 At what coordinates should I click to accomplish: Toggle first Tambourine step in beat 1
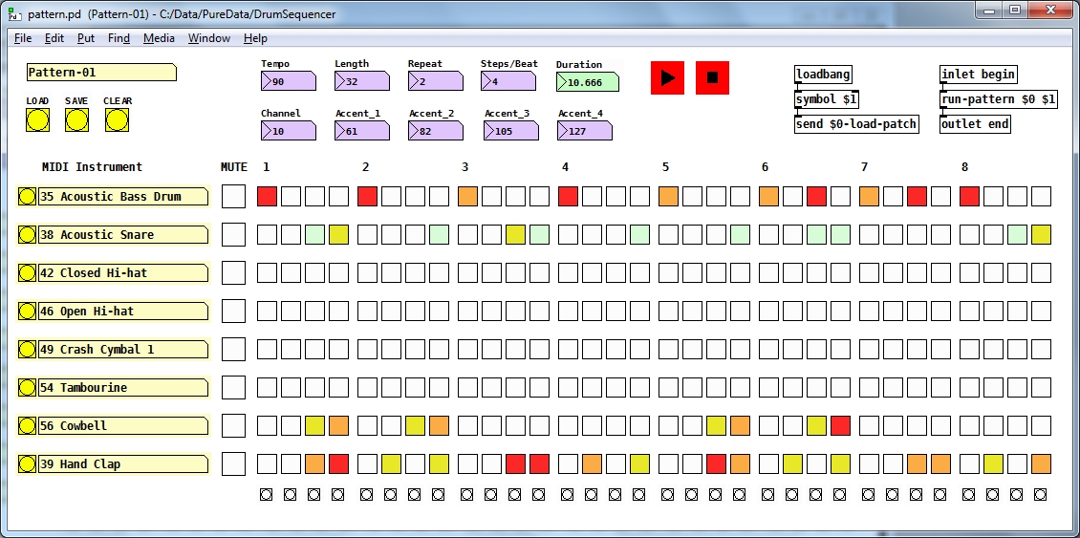click(x=268, y=388)
